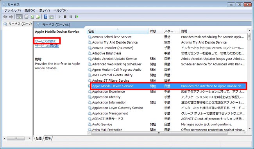Screen dimensions: 254x149
Task: Click the Refresh toolbar icon
Action: pyautogui.click(x=32, y=17)
